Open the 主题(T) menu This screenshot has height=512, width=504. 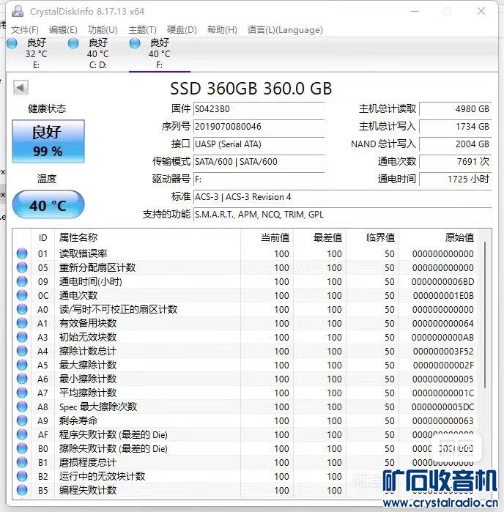(x=142, y=30)
